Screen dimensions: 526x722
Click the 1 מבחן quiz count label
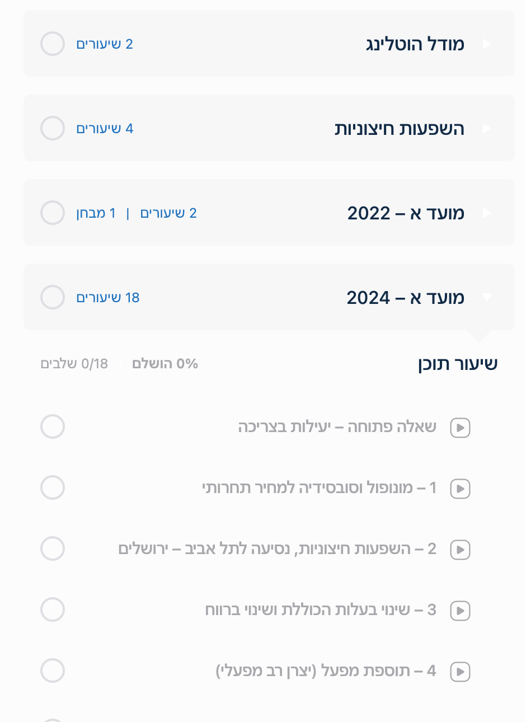pyautogui.click(x=96, y=213)
